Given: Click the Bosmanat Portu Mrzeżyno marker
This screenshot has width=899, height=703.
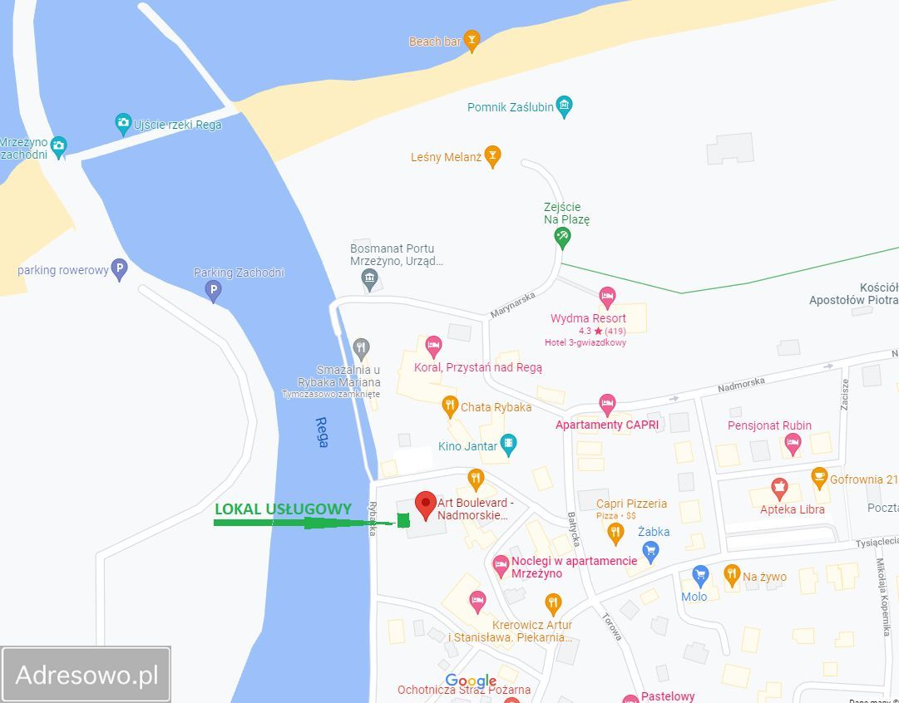Looking at the screenshot, I should [370, 280].
